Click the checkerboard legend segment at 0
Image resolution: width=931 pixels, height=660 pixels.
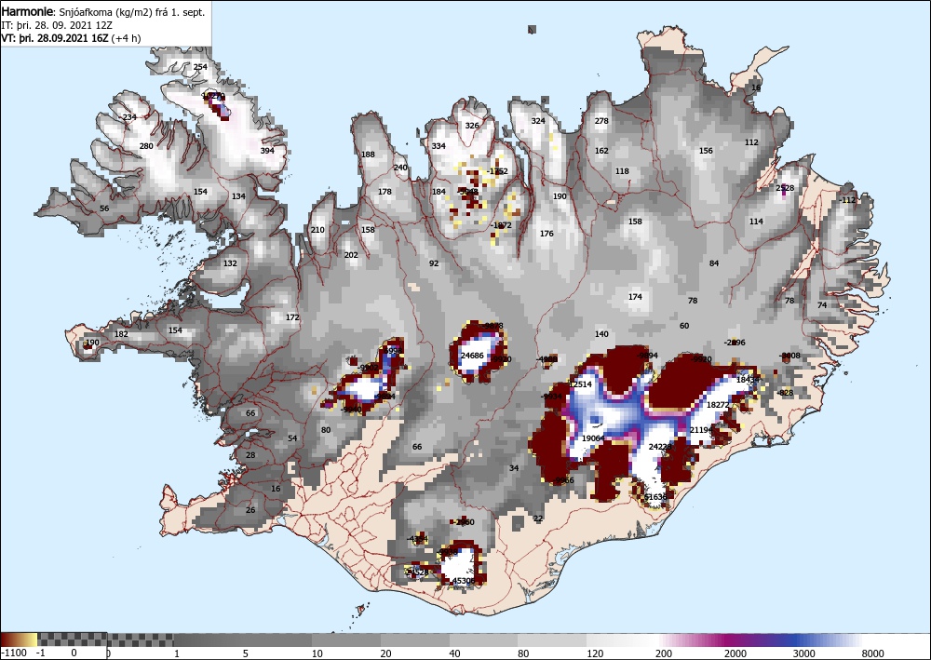tap(73, 640)
